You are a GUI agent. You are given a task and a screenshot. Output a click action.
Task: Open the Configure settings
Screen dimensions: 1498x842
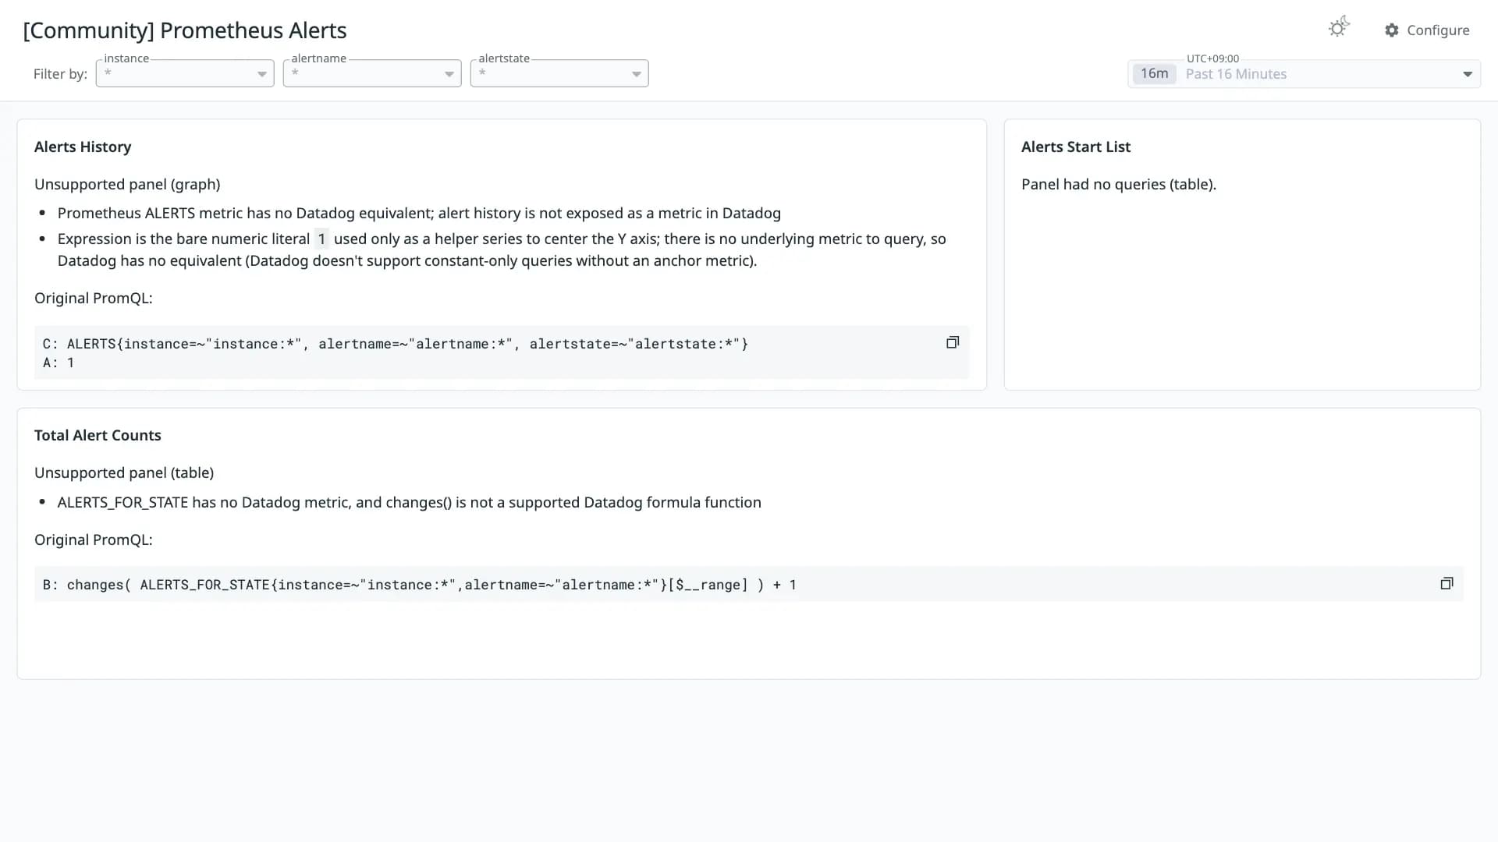click(1427, 30)
